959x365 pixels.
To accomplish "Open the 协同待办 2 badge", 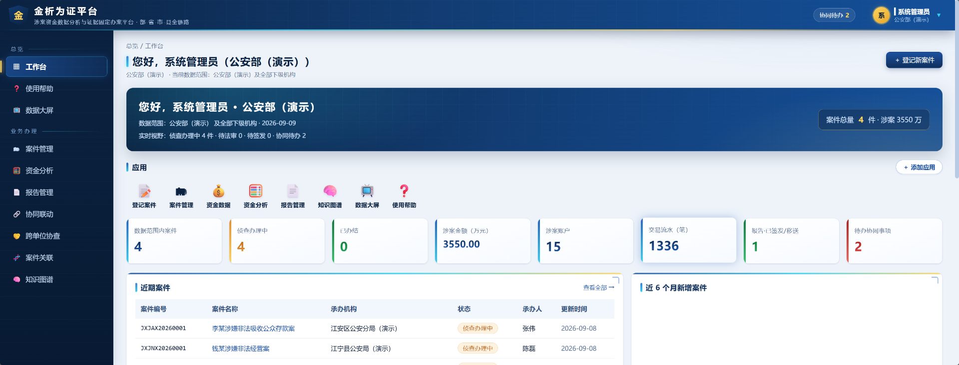I will click(834, 15).
